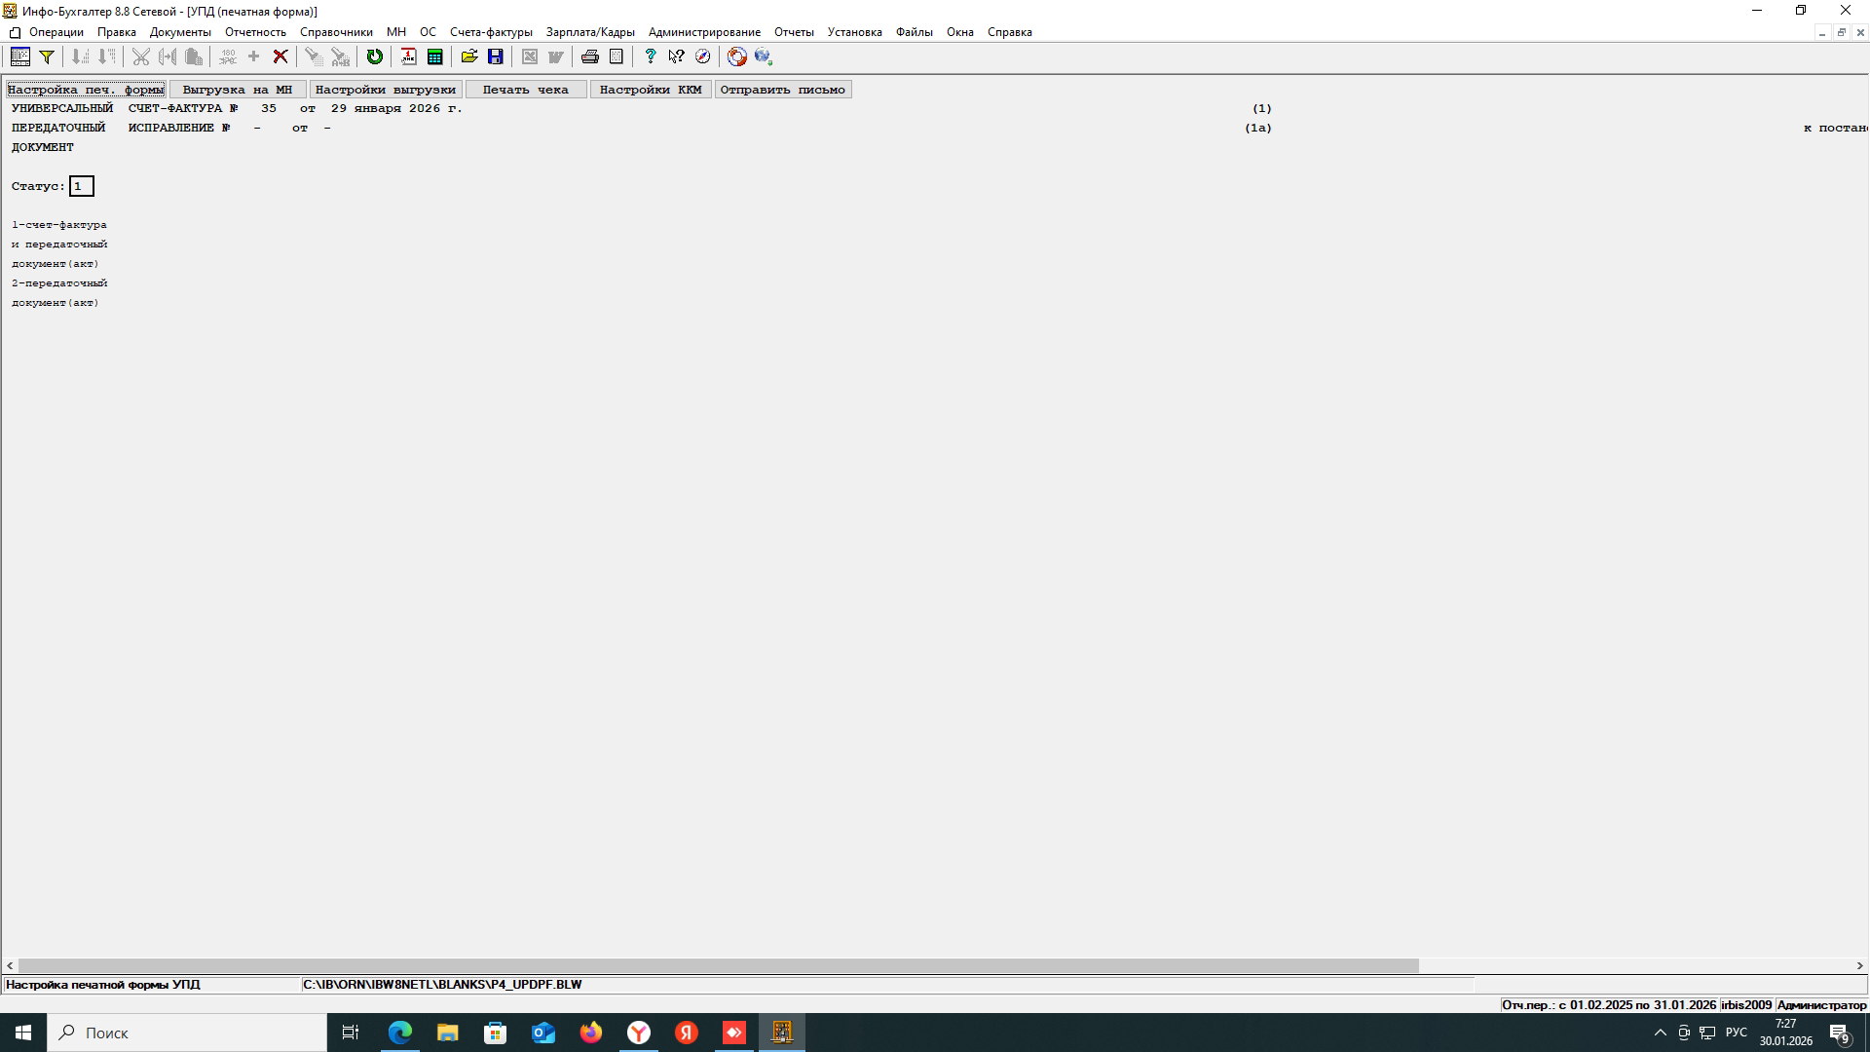Click the lifebuoy support icon
This screenshot has width=1870, height=1052.
737,56
